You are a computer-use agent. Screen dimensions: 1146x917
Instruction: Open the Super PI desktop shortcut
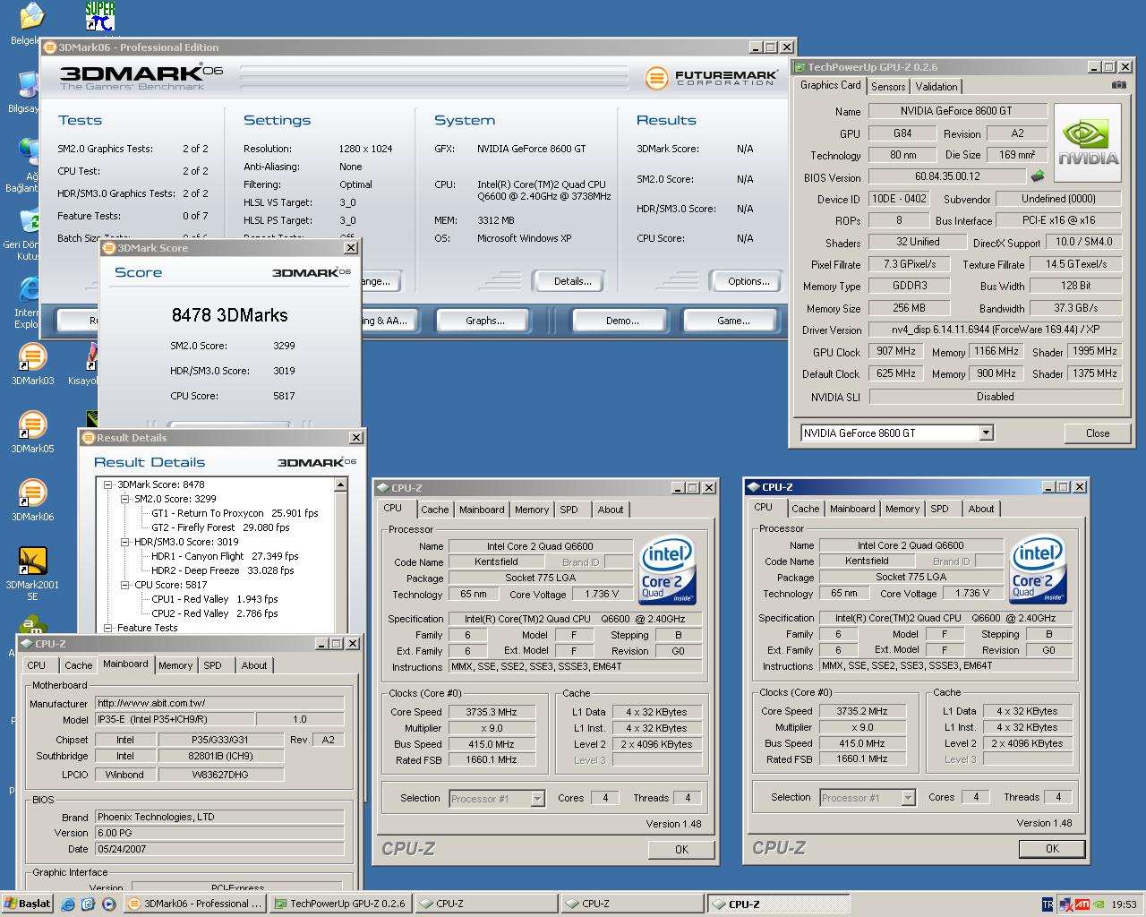tap(99, 16)
